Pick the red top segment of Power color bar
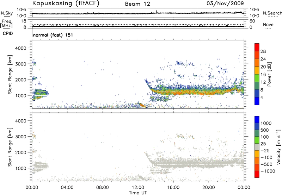This screenshot has width=282, height=195. (x=257, y=47)
